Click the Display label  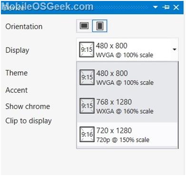17,50
